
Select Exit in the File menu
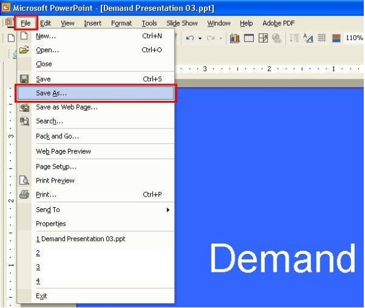tap(96, 296)
